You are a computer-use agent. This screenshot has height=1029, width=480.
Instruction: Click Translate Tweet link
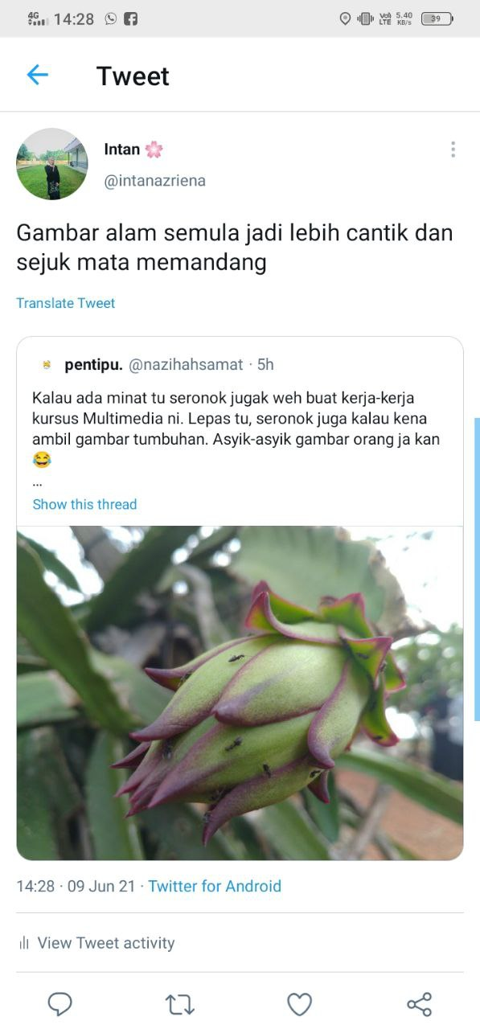coord(66,303)
